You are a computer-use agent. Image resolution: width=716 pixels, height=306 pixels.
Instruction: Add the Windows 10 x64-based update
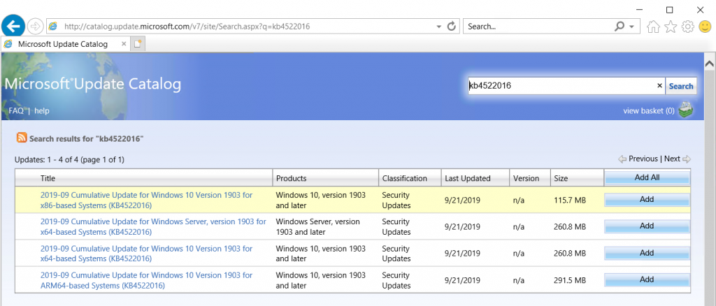point(647,253)
